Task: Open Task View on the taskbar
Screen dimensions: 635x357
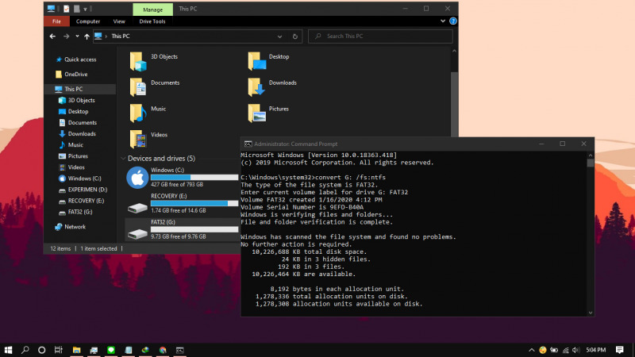Action: [59, 350]
